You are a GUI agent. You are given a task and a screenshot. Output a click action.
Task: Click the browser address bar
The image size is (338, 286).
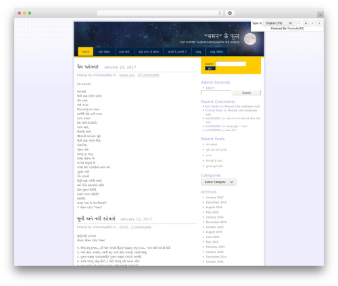click(160, 13)
